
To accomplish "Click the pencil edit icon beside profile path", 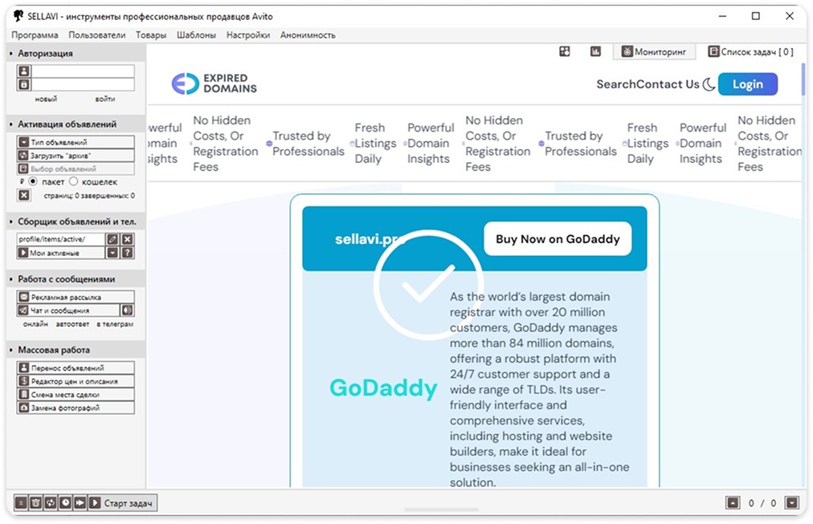I will pyautogui.click(x=112, y=239).
